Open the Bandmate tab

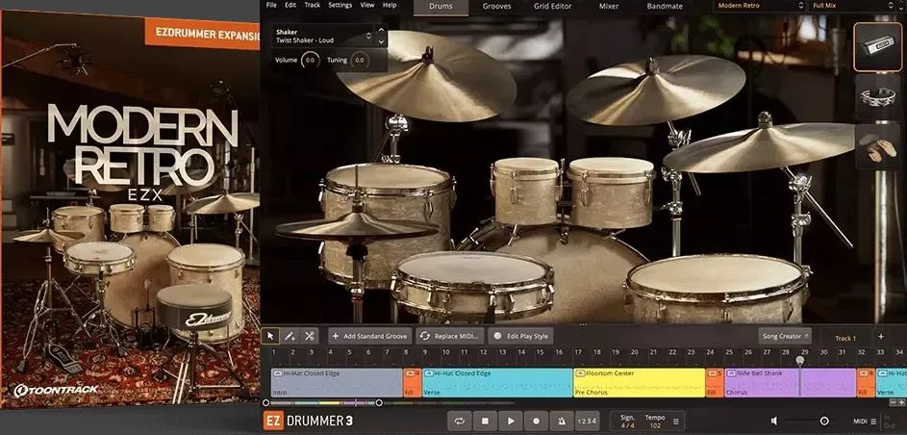[x=665, y=7]
